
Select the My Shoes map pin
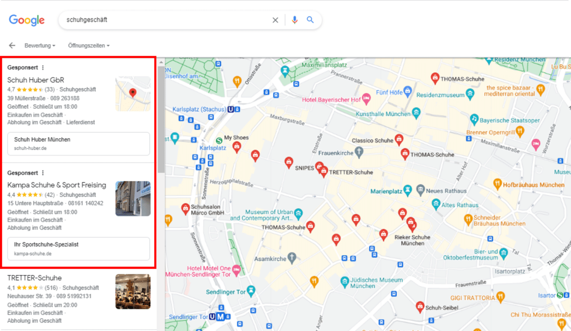(236, 147)
